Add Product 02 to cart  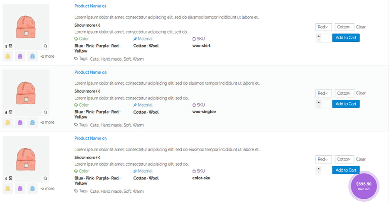coord(346,104)
